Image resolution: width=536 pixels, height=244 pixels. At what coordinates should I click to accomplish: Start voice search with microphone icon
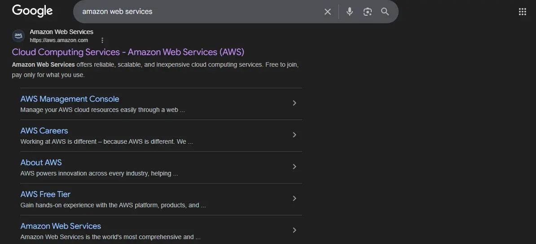(349, 12)
